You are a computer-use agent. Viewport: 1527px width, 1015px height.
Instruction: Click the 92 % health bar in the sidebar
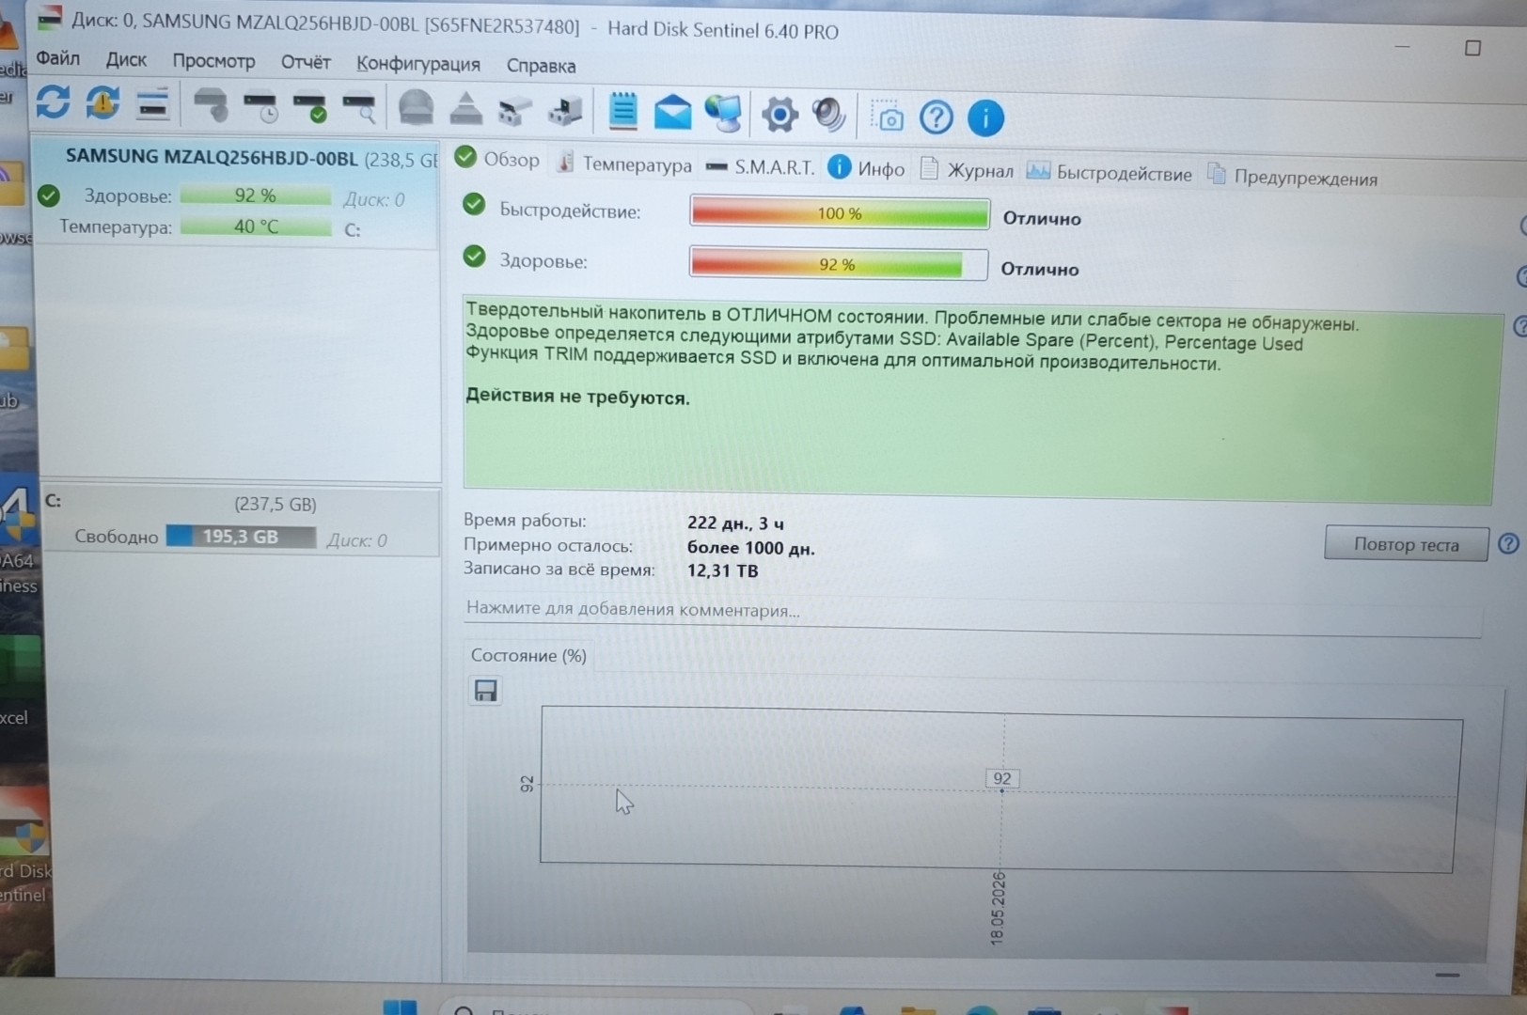255,195
